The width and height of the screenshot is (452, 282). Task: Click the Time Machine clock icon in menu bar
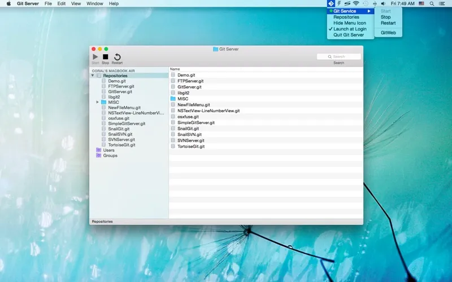coord(365,3)
